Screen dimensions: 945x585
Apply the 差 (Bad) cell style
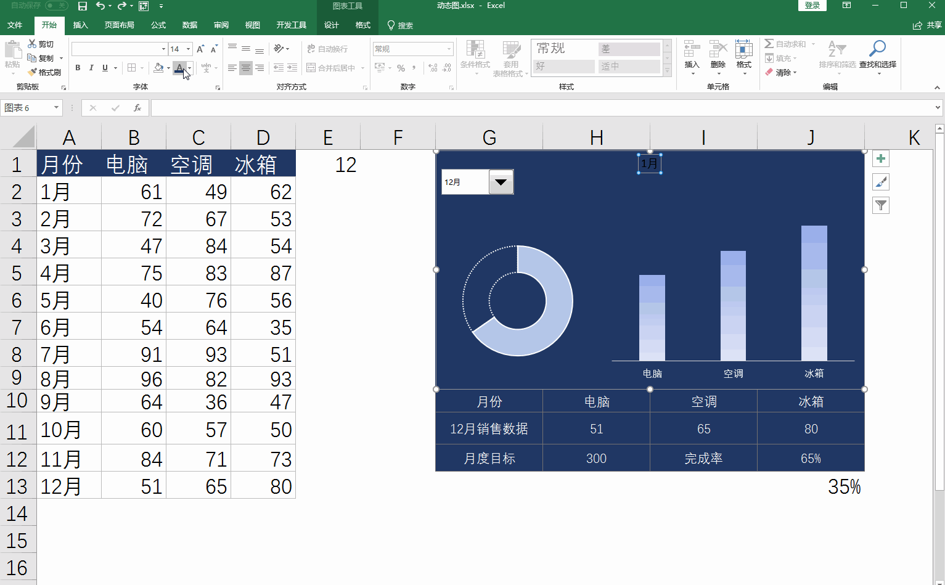click(629, 49)
